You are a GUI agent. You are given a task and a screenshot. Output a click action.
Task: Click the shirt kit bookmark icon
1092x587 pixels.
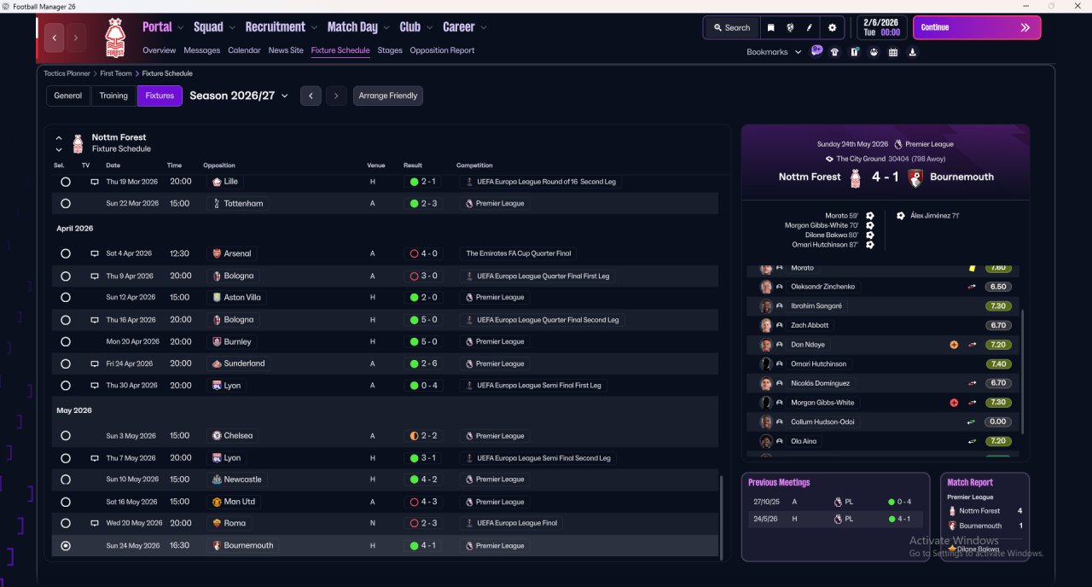click(x=834, y=52)
